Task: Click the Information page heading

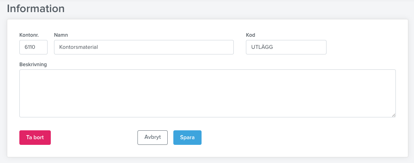Action: tap(35, 8)
